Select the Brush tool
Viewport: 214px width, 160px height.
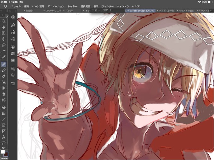click(x=3, y=76)
